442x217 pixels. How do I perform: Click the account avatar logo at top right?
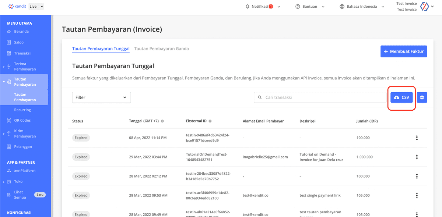tap(425, 7)
